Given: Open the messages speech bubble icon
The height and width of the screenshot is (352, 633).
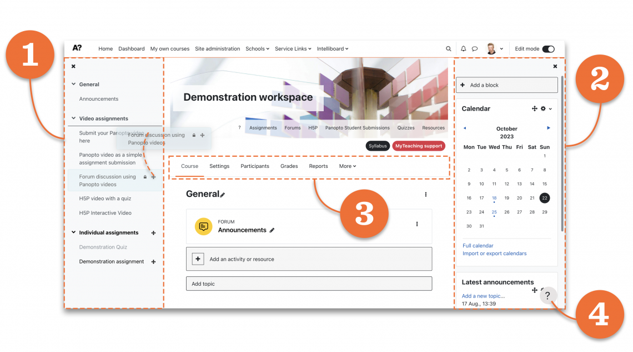Looking at the screenshot, I should click(x=475, y=49).
